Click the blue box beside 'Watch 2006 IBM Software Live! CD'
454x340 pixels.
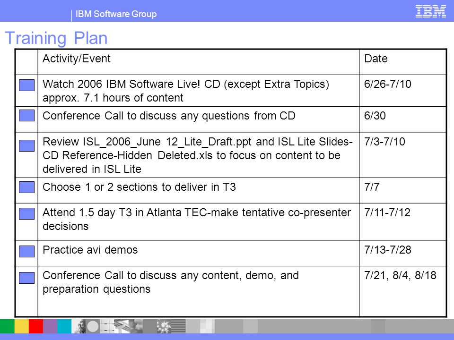[26, 85]
